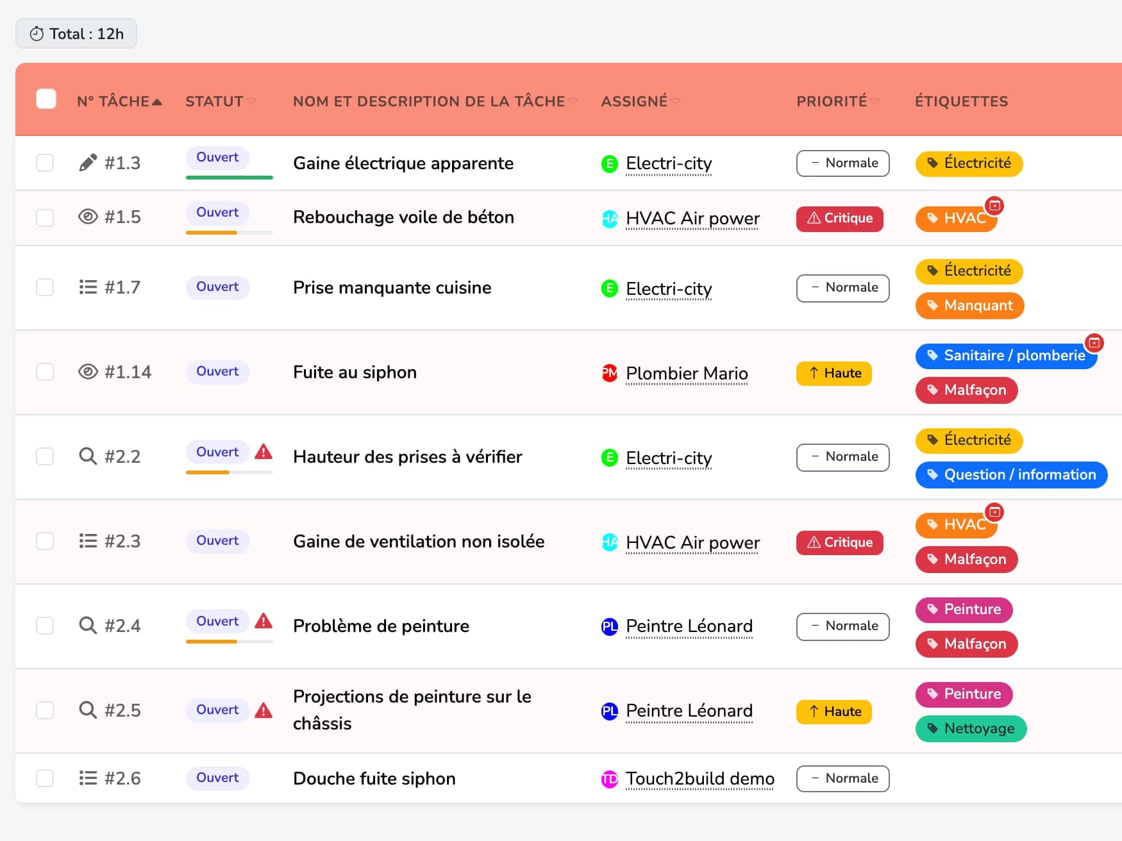The height and width of the screenshot is (841, 1122).
Task: Click the red badge on HVAC tag in Rebouchage row
Action: (x=994, y=206)
